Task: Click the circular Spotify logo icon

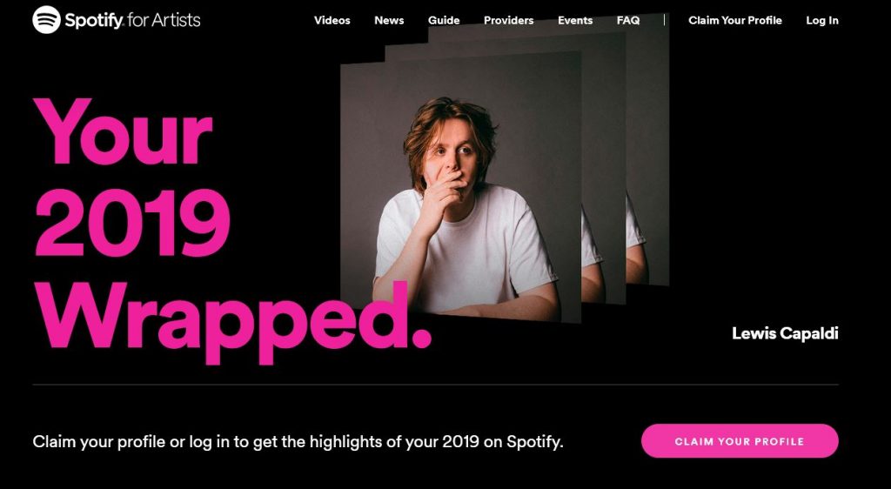Action: (x=47, y=20)
